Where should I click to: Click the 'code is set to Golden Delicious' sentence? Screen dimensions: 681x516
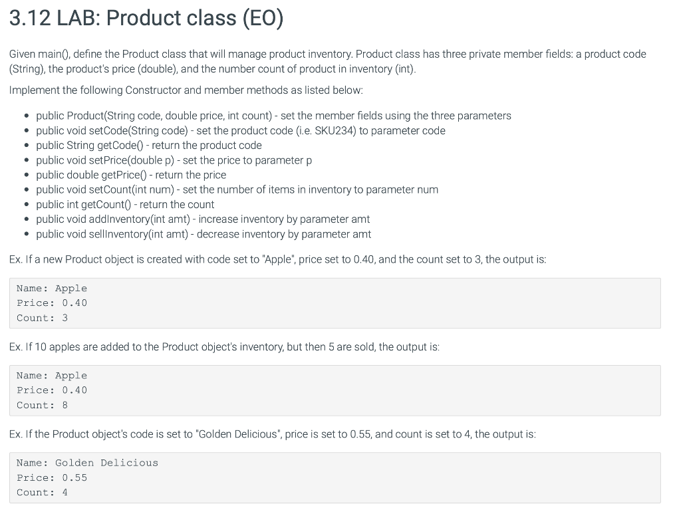pos(272,434)
